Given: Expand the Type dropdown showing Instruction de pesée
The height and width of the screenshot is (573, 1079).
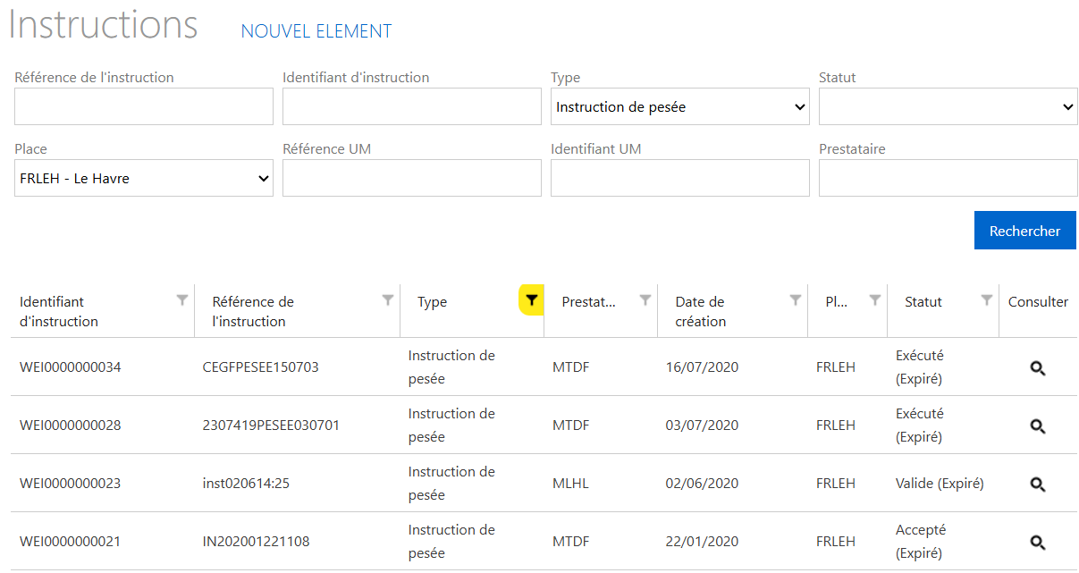Looking at the screenshot, I should click(680, 106).
